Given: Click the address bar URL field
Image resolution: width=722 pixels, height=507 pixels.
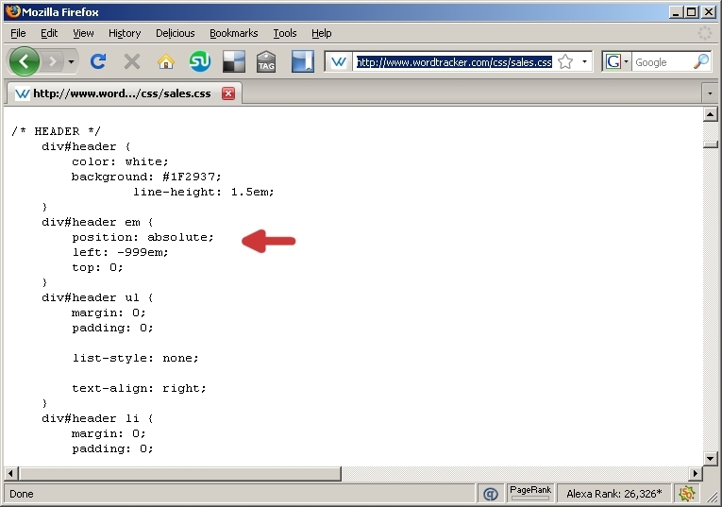Looking at the screenshot, I should [x=455, y=61].
